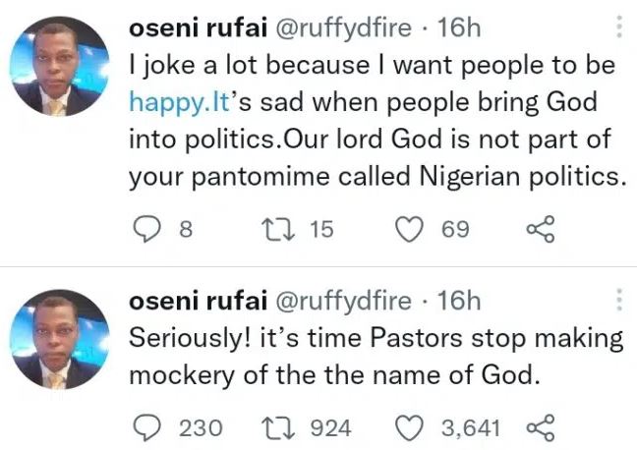Open 'oseni rufai' name on second tweet
637x450 pixels.
point(189,300)
